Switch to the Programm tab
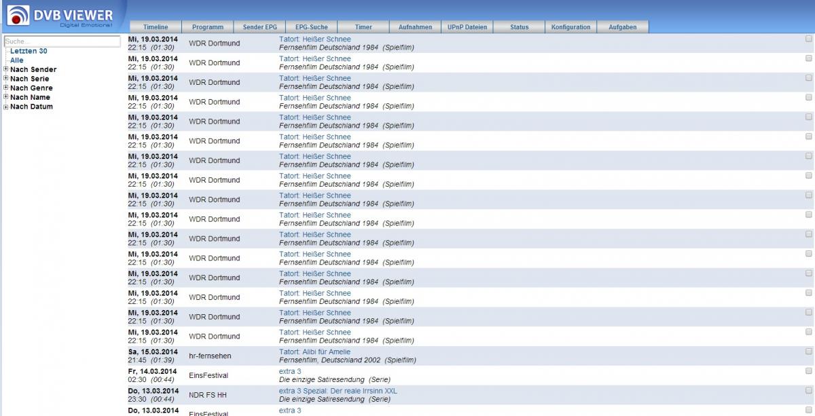Viewport: 815px width, 416px height. [208, 27]
